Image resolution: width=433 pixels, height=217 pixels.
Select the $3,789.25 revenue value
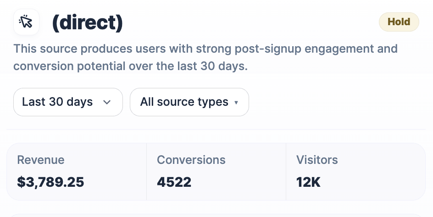click(50, 182)
